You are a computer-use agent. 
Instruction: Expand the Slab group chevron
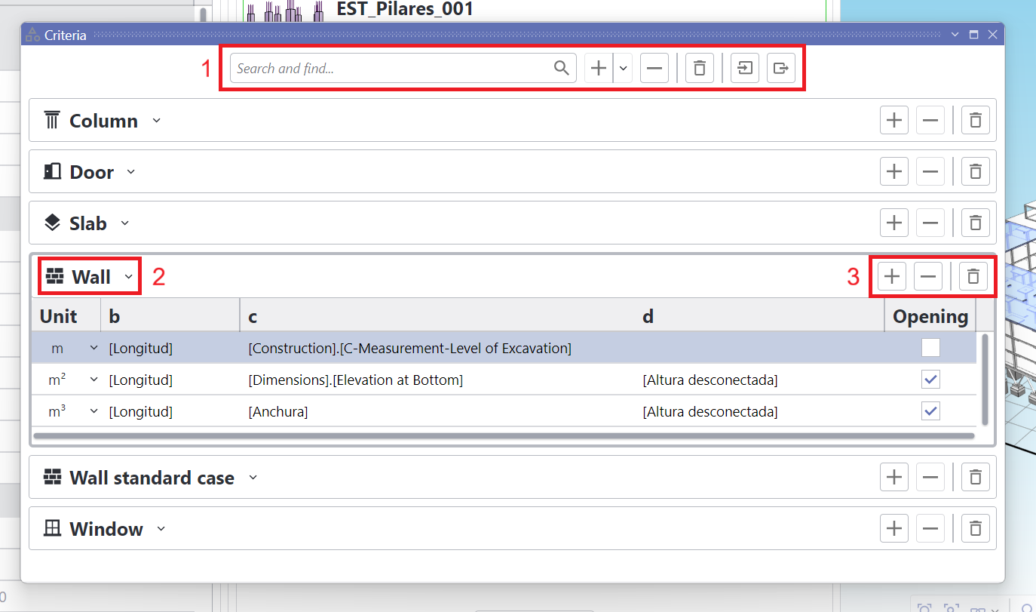(x=125, y=223)
